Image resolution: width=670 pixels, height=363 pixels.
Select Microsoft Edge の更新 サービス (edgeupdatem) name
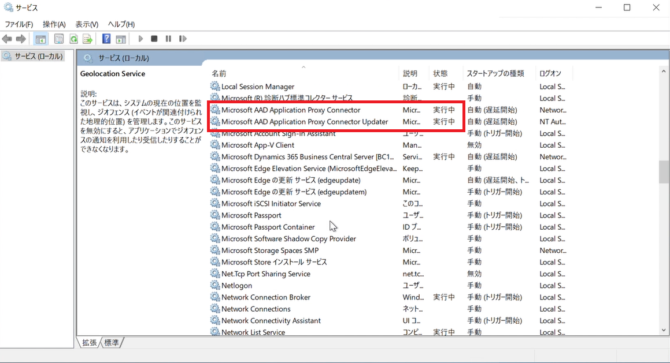294,192
